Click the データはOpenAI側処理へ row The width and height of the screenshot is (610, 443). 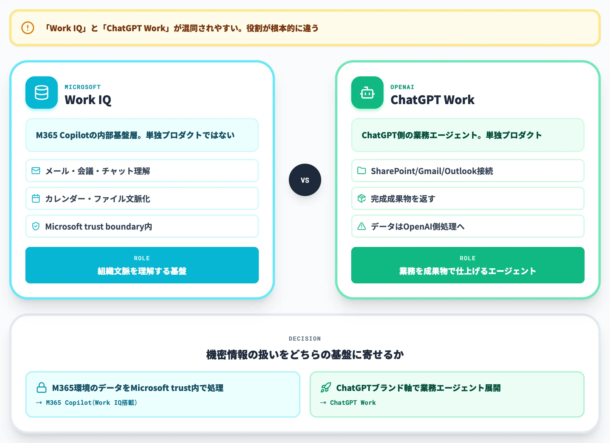click(x=468, y=226)
